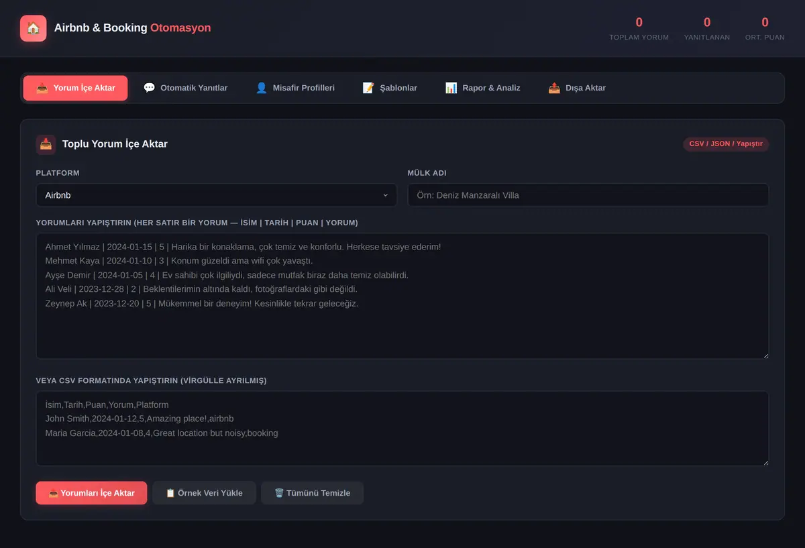This screenshot has width=805, height=548.
Task: Open the Dışa Aktar tab
Action: [x=577, y=88]
